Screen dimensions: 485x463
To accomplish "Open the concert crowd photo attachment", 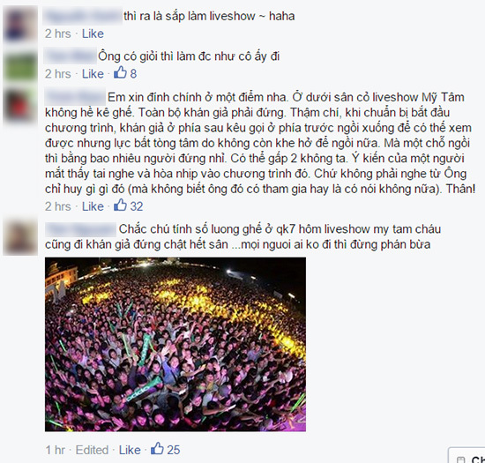I will click(175, 344).
